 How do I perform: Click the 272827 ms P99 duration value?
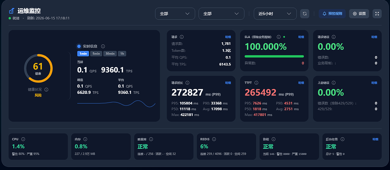tap(187, 92)
